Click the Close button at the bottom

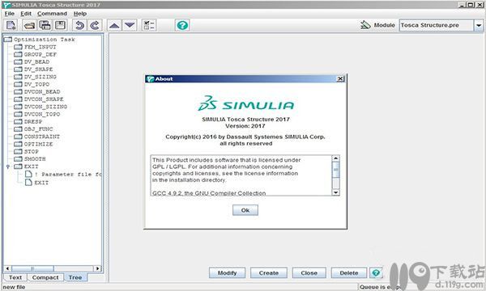[x=309, y=272]
